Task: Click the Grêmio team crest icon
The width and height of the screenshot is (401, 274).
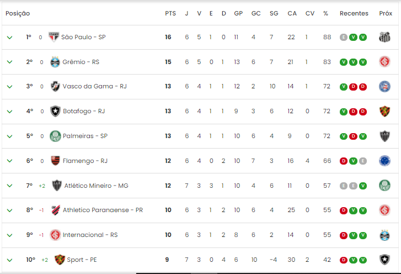Action: click(x=55, y=62)
